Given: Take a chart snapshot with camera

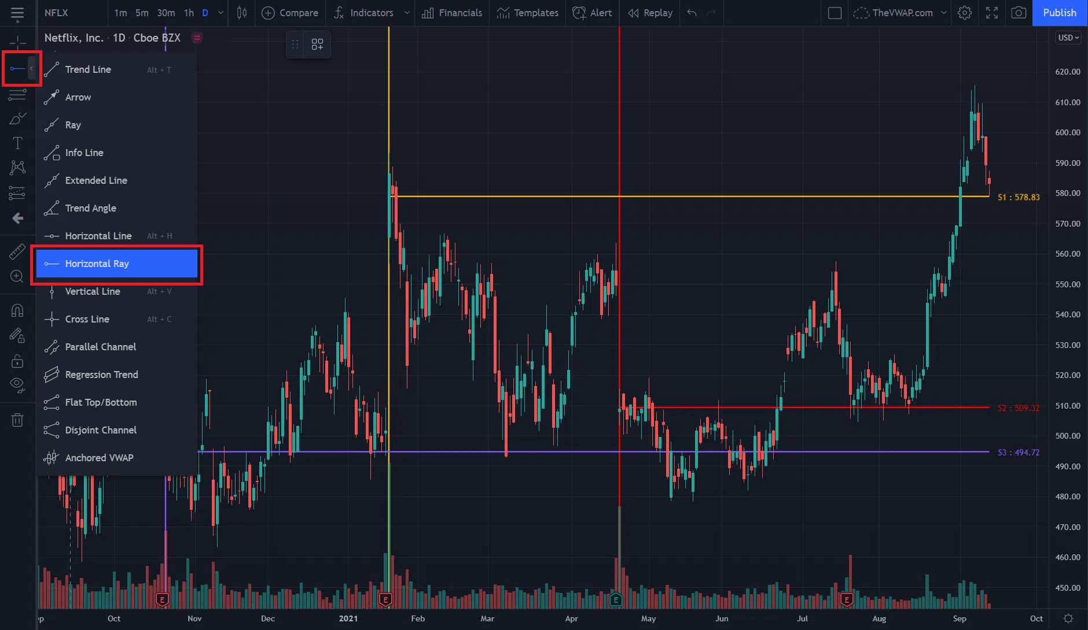Looking at the screenshot, I should click(x=1019, y=13).
